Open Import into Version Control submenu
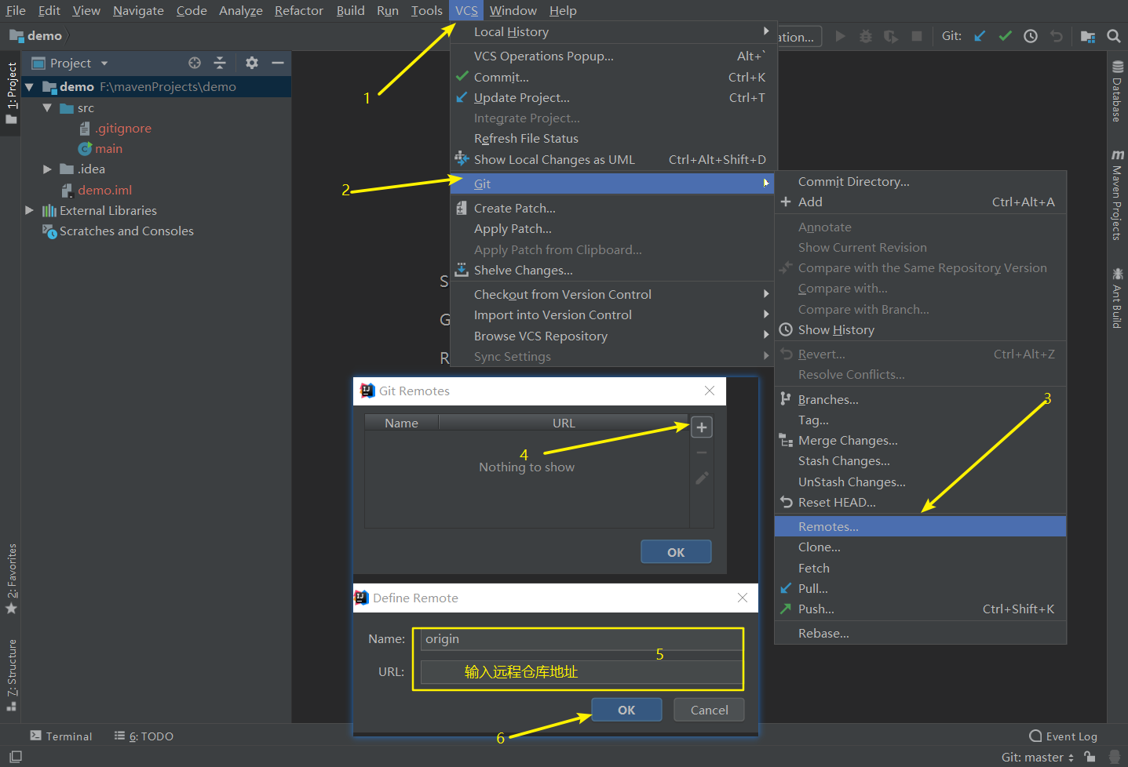 pyautogui.click(x=614, y=314)
